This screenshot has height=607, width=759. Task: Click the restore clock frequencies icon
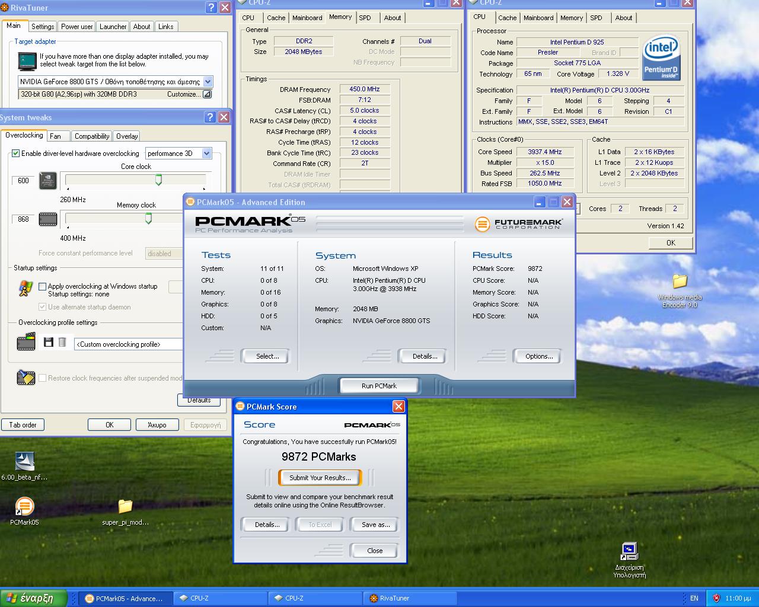pos(26,377)
